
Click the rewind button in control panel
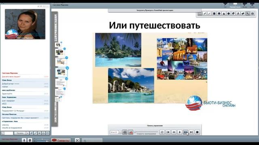174,132
